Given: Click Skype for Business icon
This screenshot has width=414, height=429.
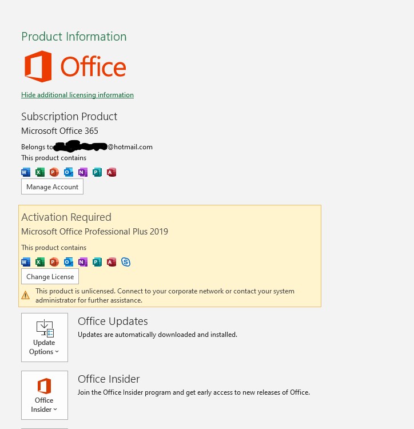Looking at the screenshot, I should (126, 262).
